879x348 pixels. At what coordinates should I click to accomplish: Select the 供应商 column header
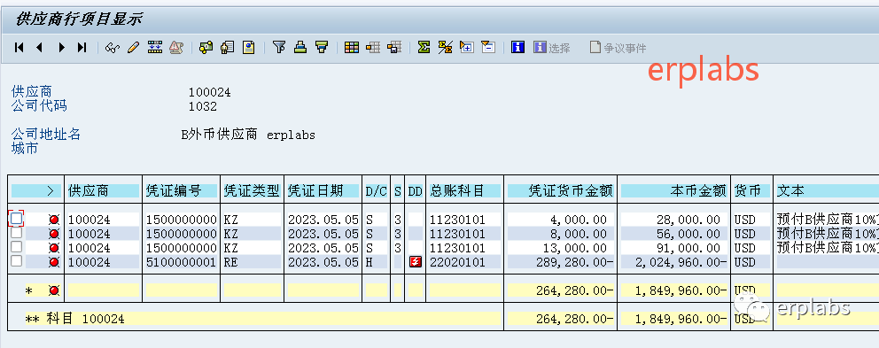point(103,191)
